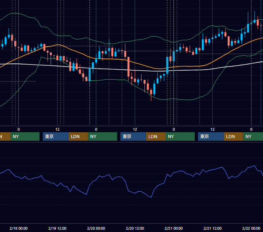Click the hour label 12 above 2/20 12:00
Screen dimensions: 263x232
(135, 130)
